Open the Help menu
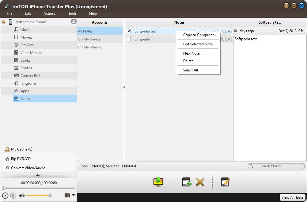Viewport: 307px width, 202px height. click(x=93, y=13)
